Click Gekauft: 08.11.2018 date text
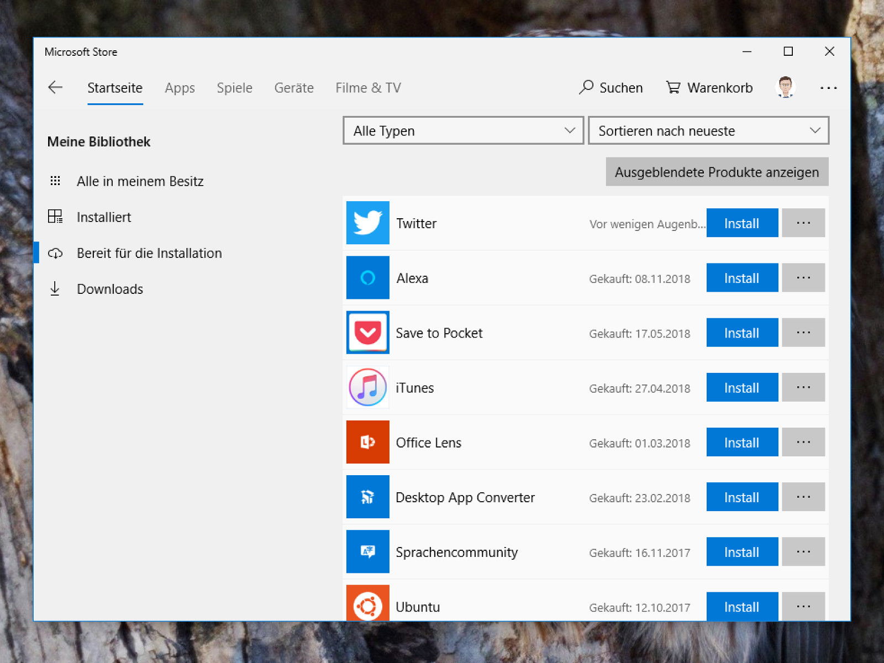 point(640,278)
